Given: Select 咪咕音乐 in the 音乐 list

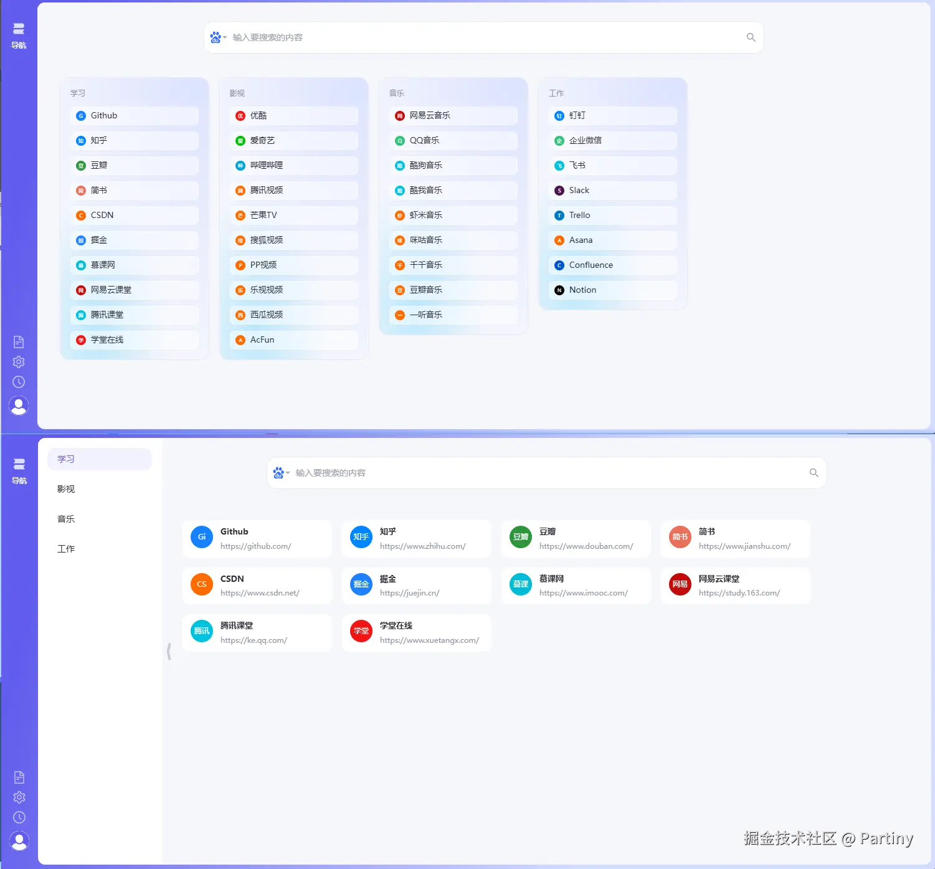Looking at the screenshot, I should pos(453,240).
